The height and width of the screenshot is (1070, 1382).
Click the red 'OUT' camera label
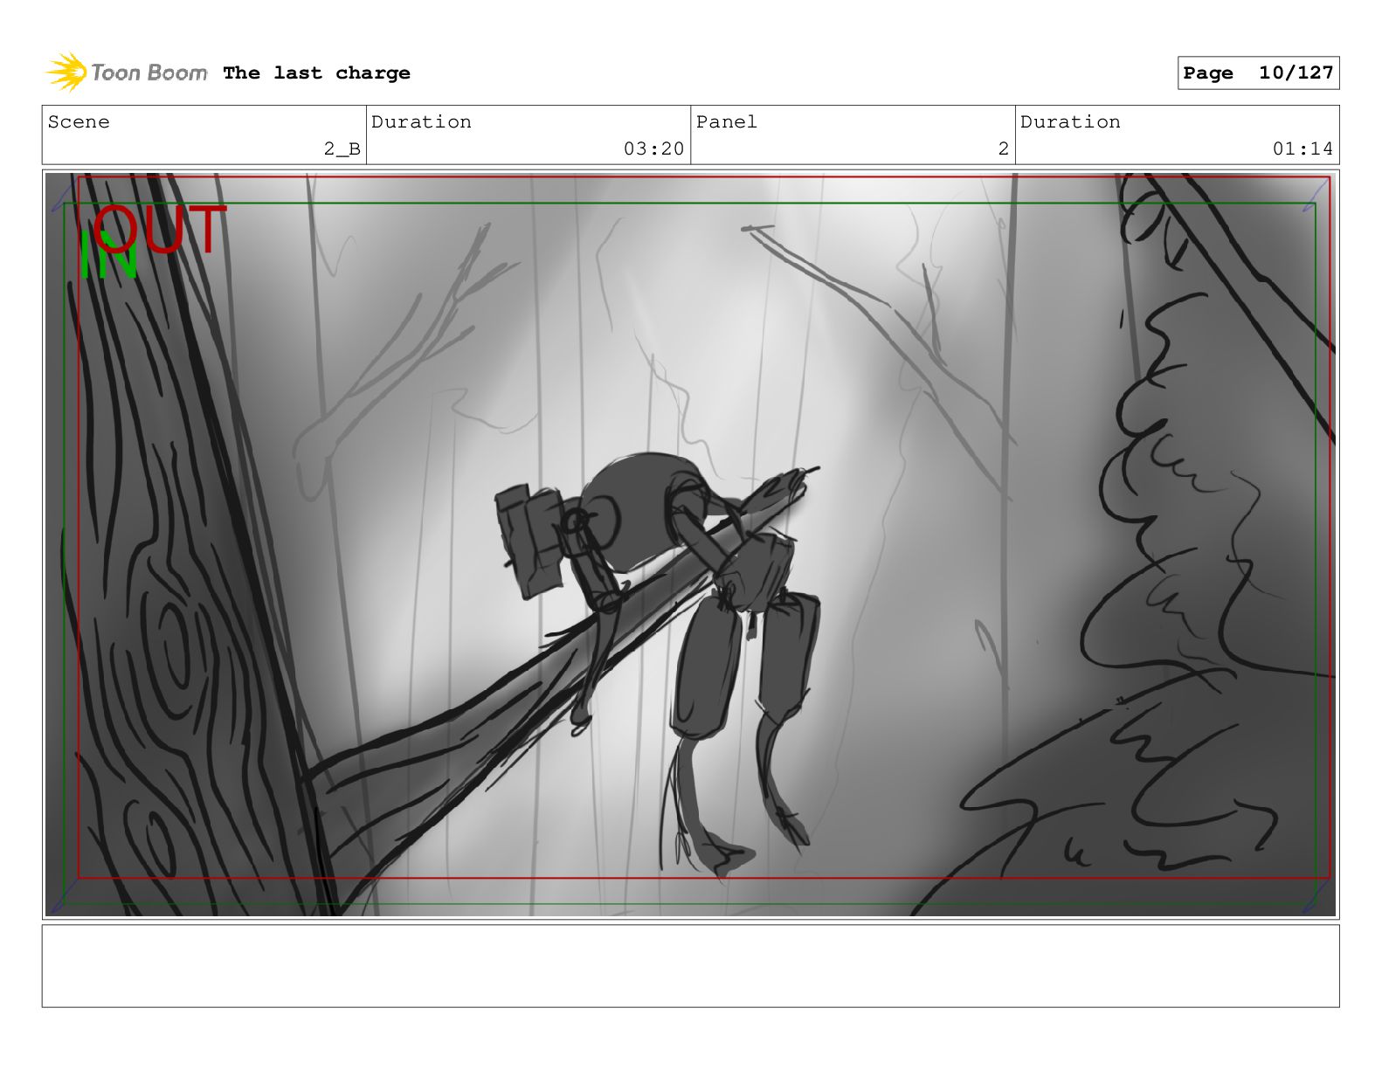point(162,231)
